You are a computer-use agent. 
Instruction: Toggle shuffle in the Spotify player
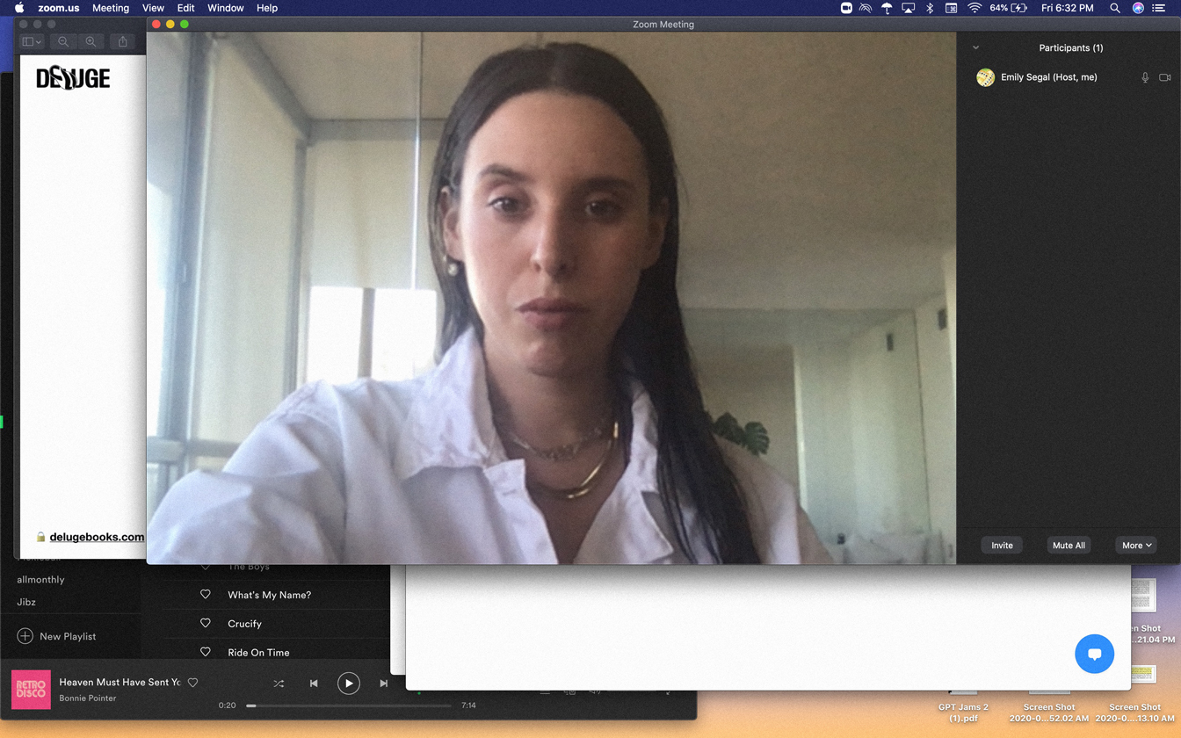(x=279, y=683)
